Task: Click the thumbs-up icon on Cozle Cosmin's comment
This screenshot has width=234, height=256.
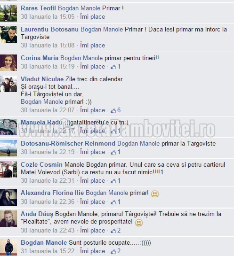Action: tap(113, 181)
